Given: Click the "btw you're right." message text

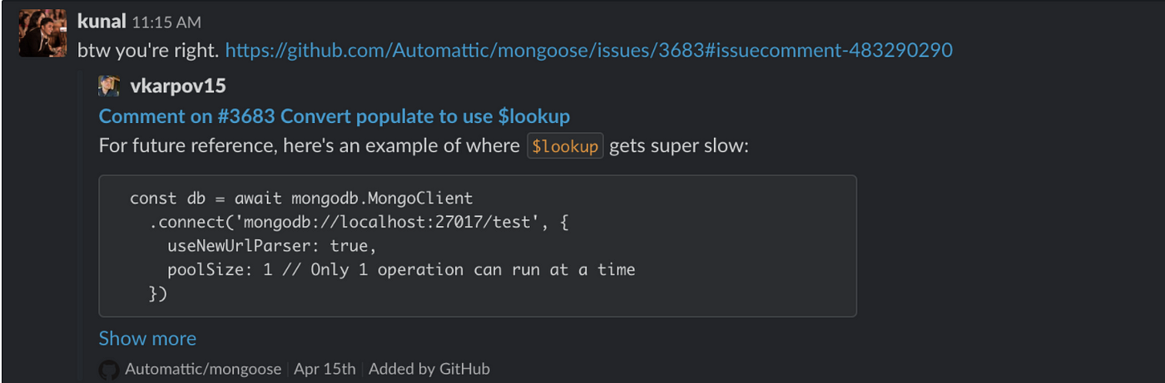Looking at the screenshot, I should point(149,51).
